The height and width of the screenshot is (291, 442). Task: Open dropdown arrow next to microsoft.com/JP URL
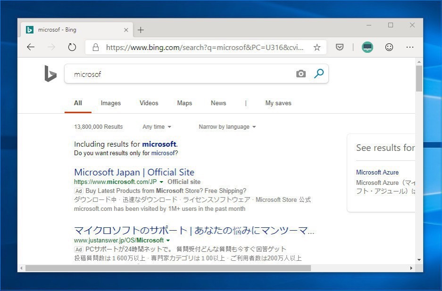click(161, 182)
